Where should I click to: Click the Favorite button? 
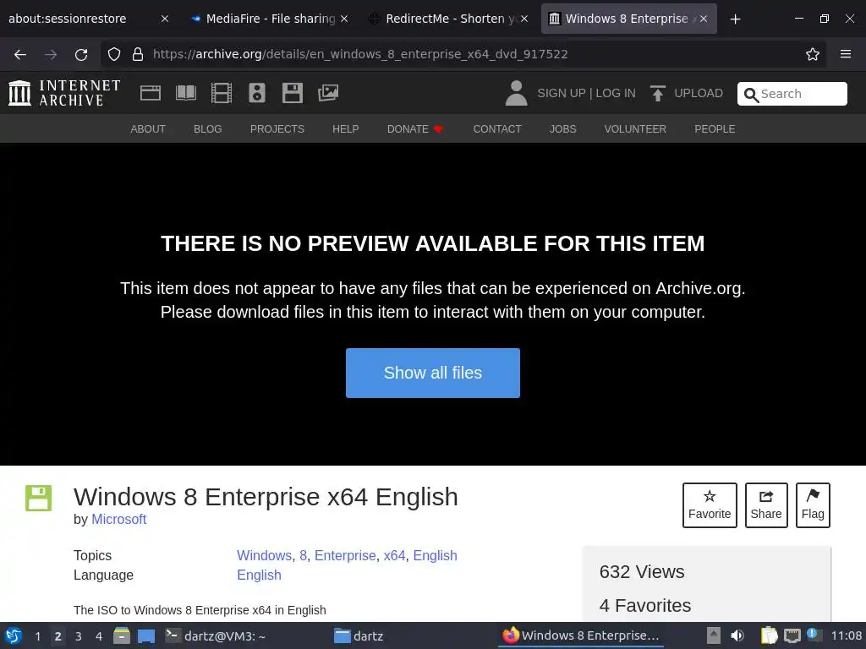coord(710,505)
